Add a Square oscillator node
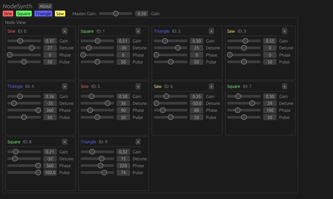This screenshot has height=199, width=333. click(x=24, y=14)
